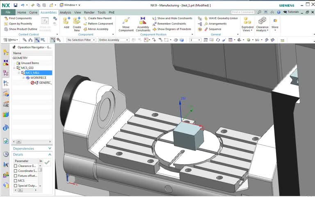The height and width of the screenshot is (197, 315).
Task: Open the Roles people sidebar icon
Action: click(x=6, y=175)
